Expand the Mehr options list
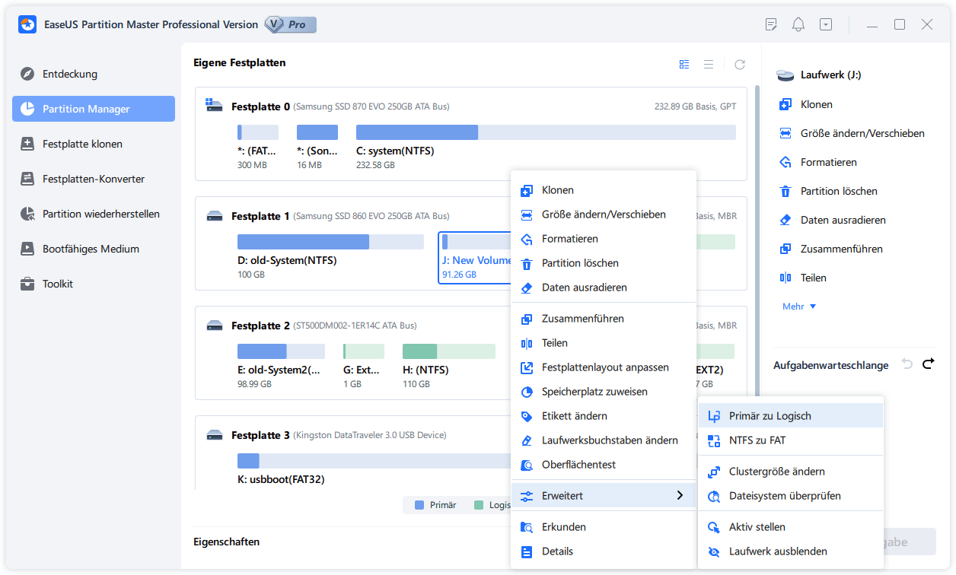This screenshot has height=575, width=956. pos(799,307)
